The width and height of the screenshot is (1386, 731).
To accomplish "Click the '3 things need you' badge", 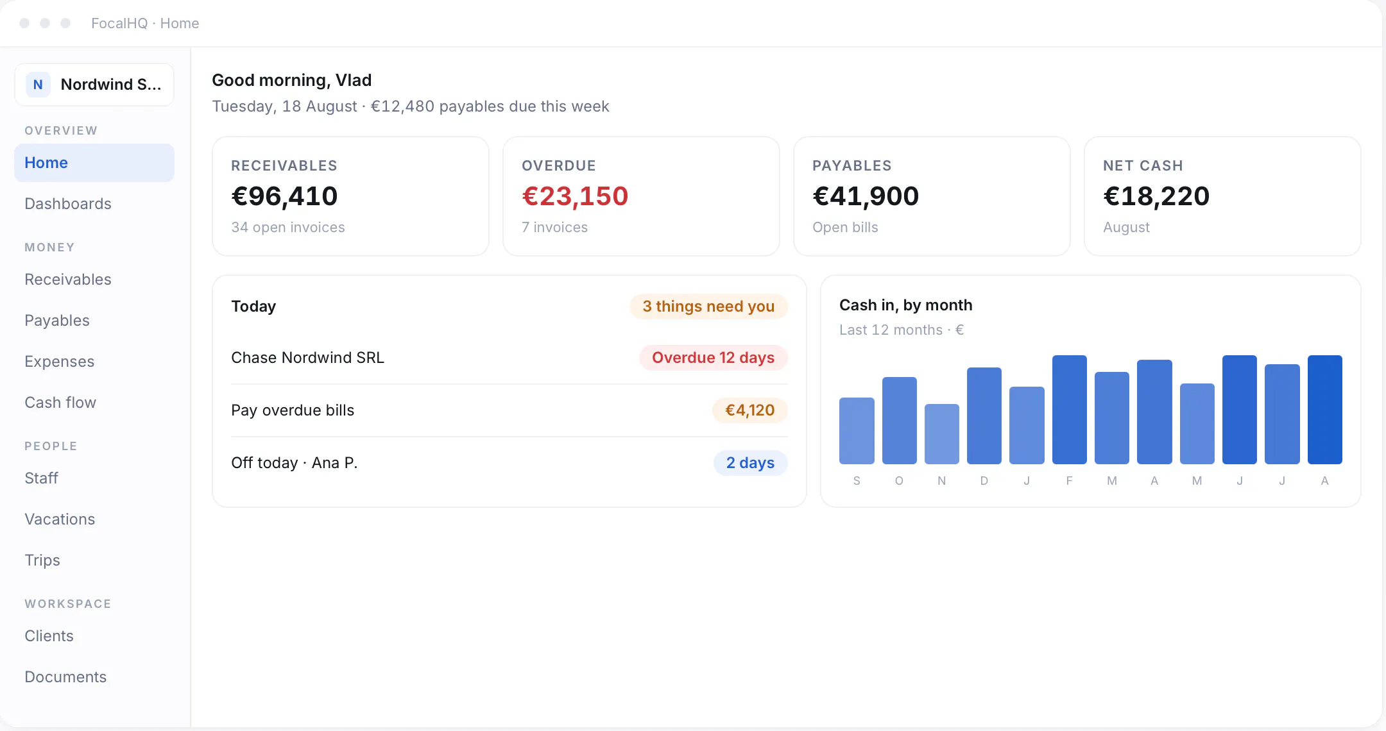I will pyautogui.click(x=708, y=307).
